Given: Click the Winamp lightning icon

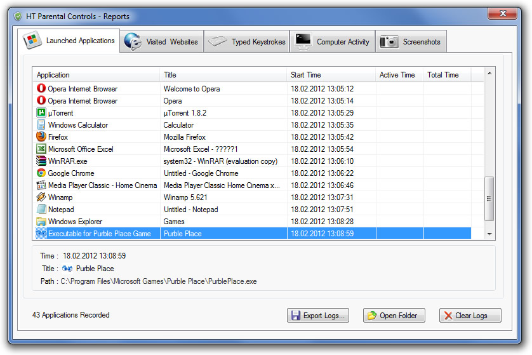Looking at the screenshot, I should point(41,197).
